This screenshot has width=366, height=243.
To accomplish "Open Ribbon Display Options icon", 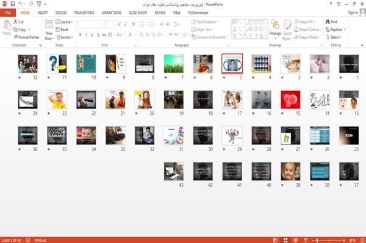I will click(339, 4).
